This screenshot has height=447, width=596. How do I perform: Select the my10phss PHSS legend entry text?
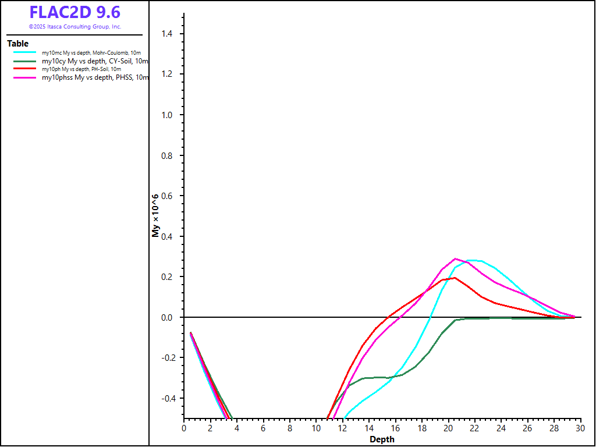[95, 78]
